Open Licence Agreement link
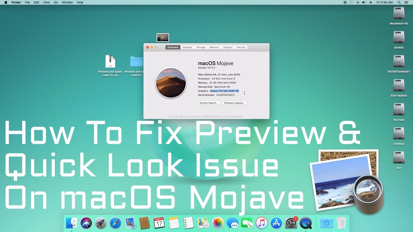 (233, 117)
